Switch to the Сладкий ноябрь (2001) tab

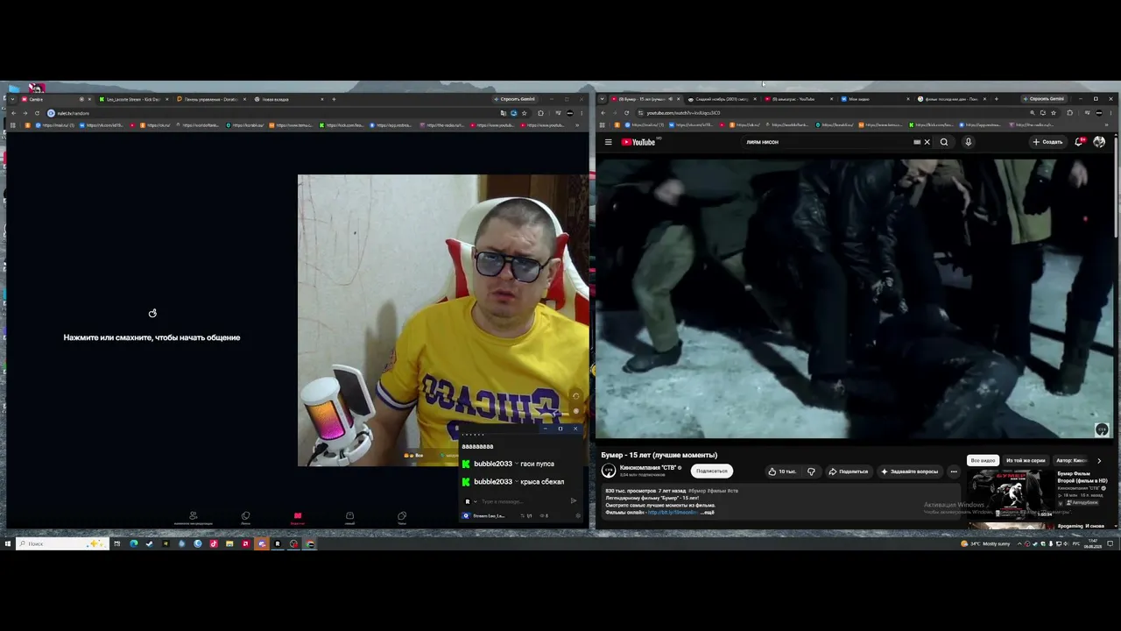pyautogui.click(x=722, y=99)
